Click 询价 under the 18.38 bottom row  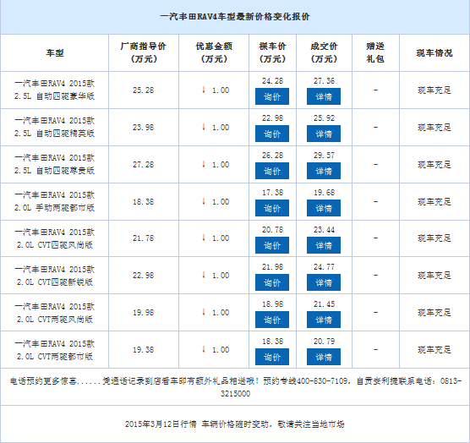[x=272, y=357]
